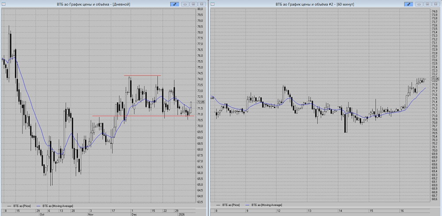The image size is (442, 216).
Task: Click the 80,0 label on the daily price axis
Action: pyautogui.click(x=200, y=9)
